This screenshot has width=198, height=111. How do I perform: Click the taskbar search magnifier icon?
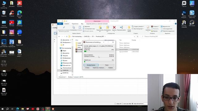pyautogui.click(x=7, y=109)
